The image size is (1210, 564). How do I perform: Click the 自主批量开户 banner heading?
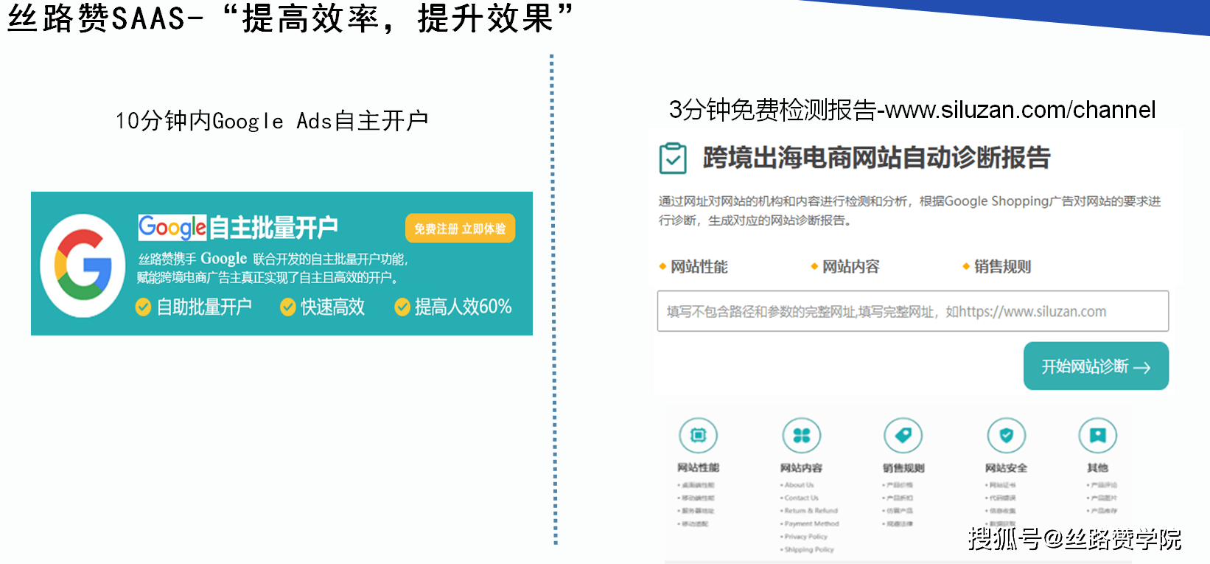pos(273,227)
